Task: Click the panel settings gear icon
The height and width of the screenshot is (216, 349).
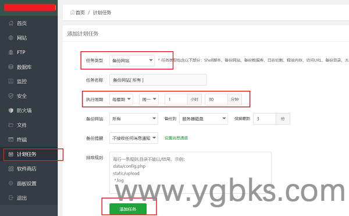Action: pos(10,183)
